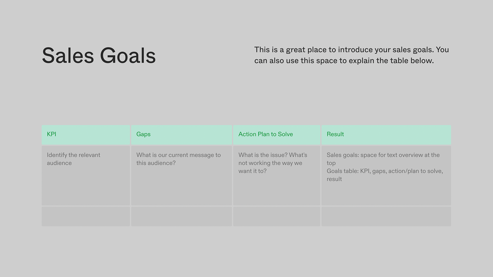Image resolution: width=493 pixels, height=277 pixels.
Task: Click the "can also use this space" text line
Action: click(x=344, y=61)
